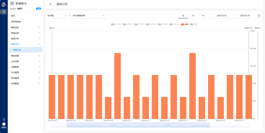Image resolution: width=265 pixels, height=133 pixels.
Task: Switch to the 月 tab
Action: [193, 16]
